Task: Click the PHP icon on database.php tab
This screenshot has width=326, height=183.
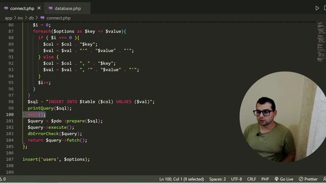Action: pos(50,8)
